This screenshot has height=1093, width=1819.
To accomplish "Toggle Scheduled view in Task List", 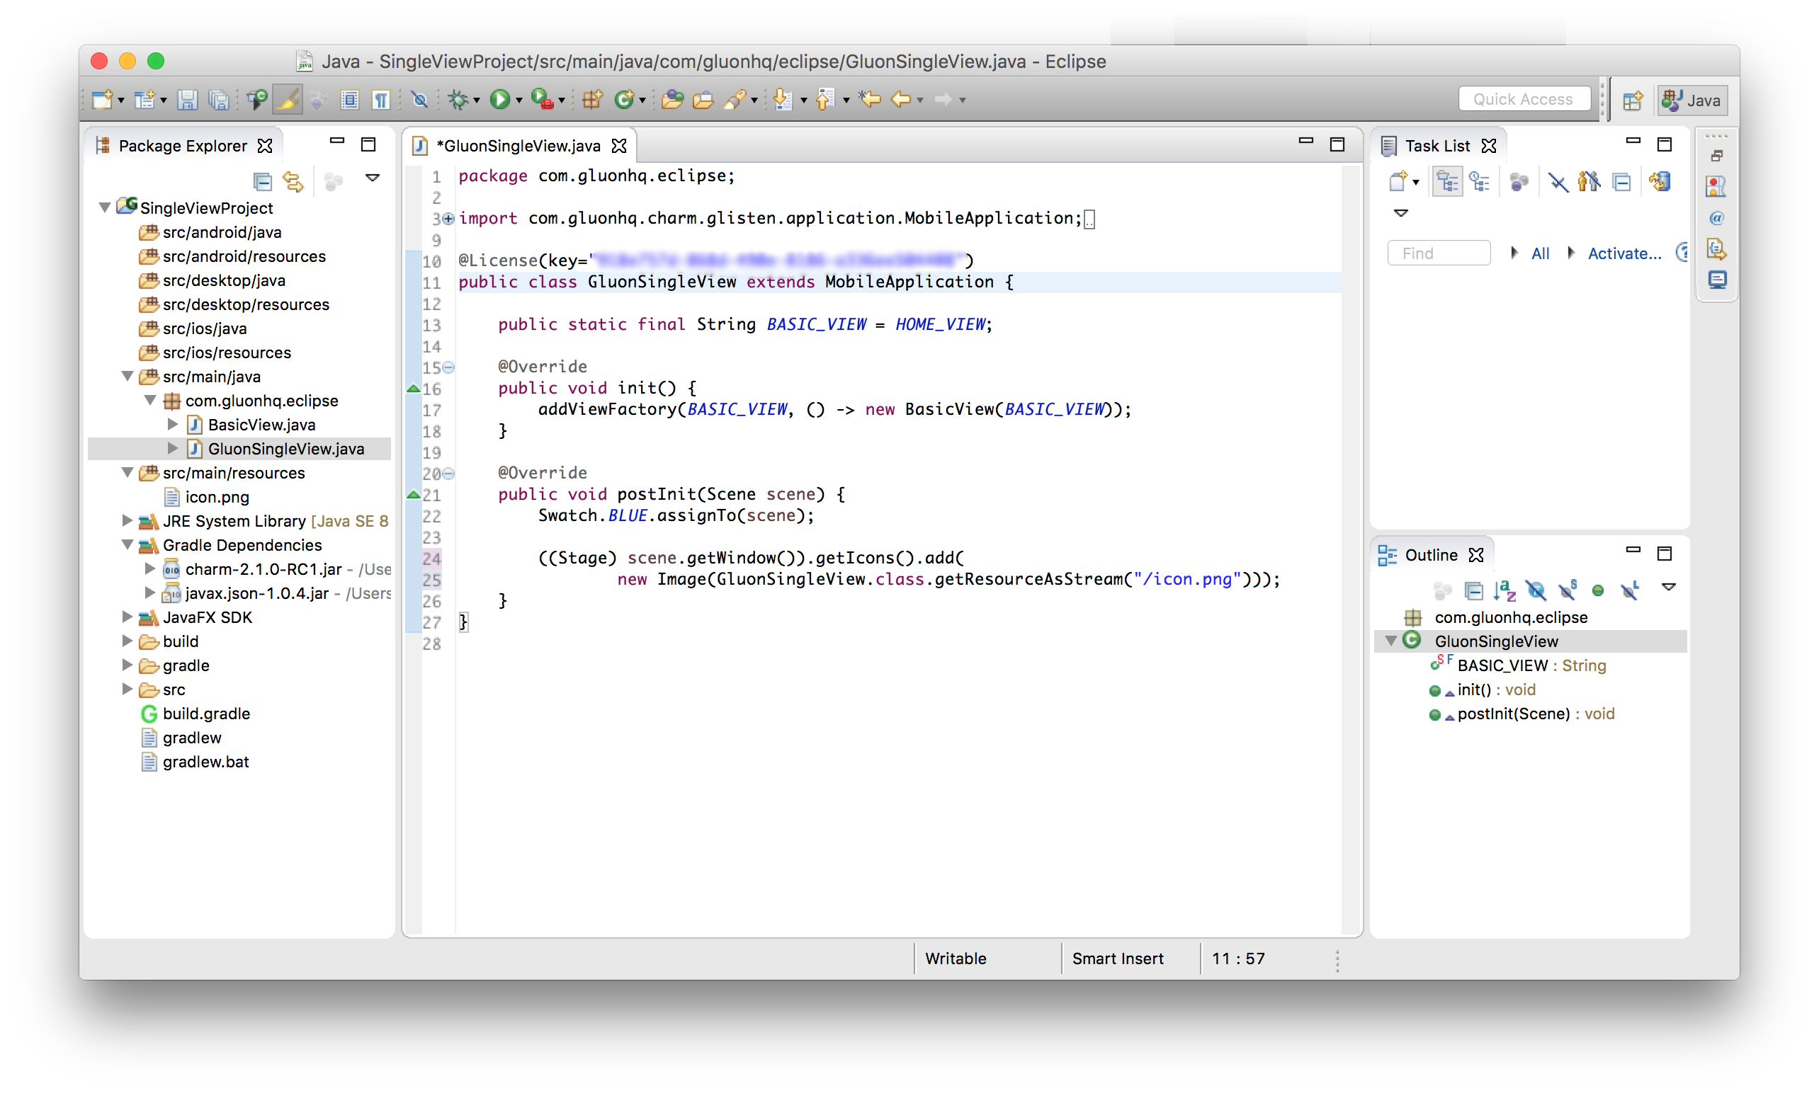I will click(1478, 181).
